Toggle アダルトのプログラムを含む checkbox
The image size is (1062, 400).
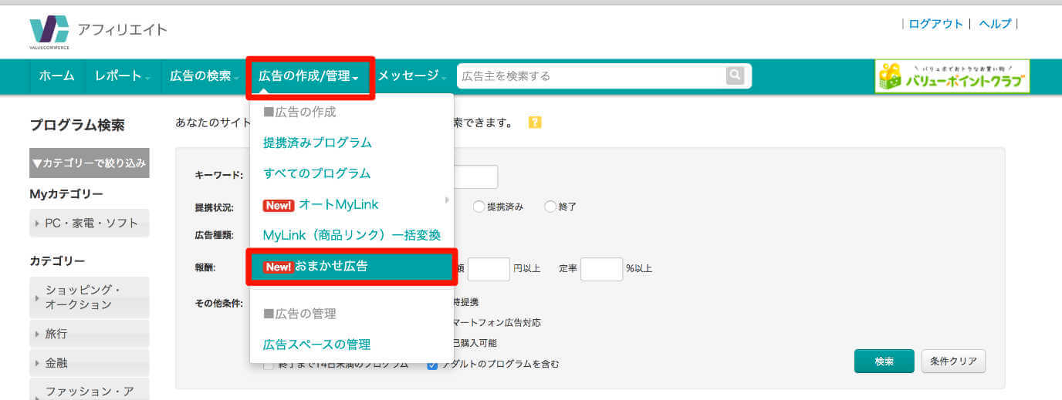coord(433,364)
